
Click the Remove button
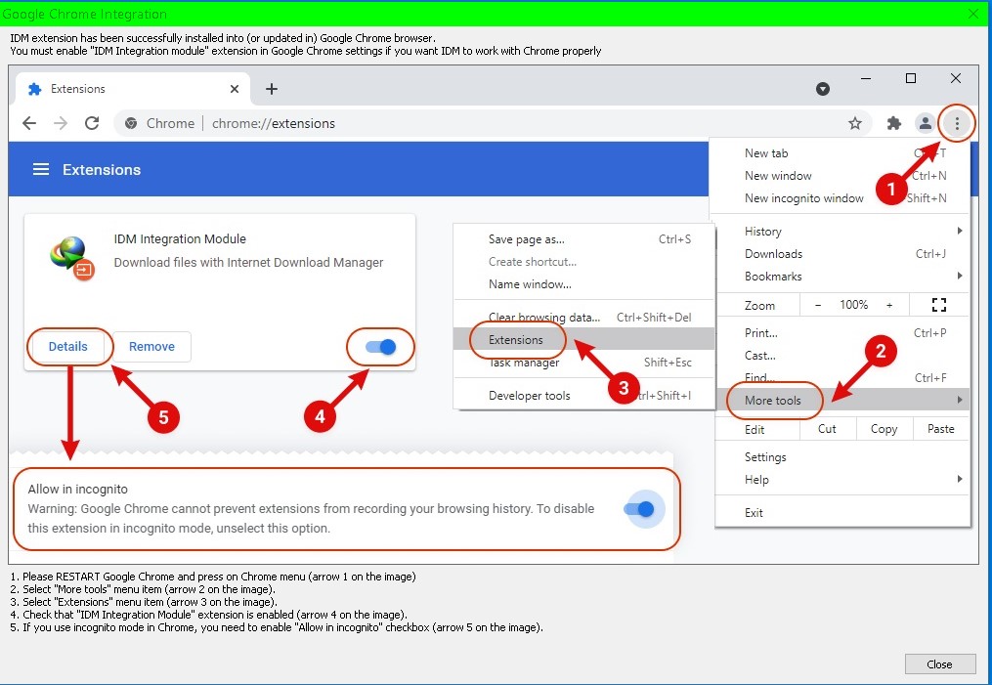[x=151, y=347]
